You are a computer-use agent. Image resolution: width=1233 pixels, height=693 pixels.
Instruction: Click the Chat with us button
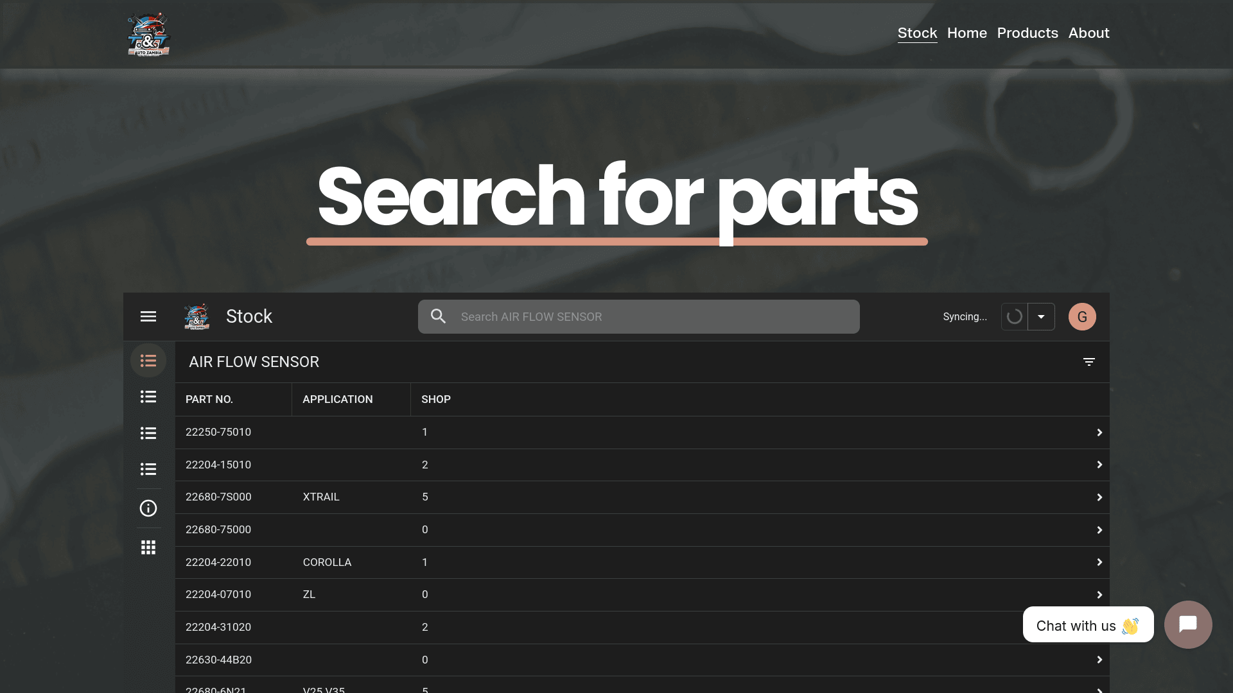click(x=1088, y=624)
